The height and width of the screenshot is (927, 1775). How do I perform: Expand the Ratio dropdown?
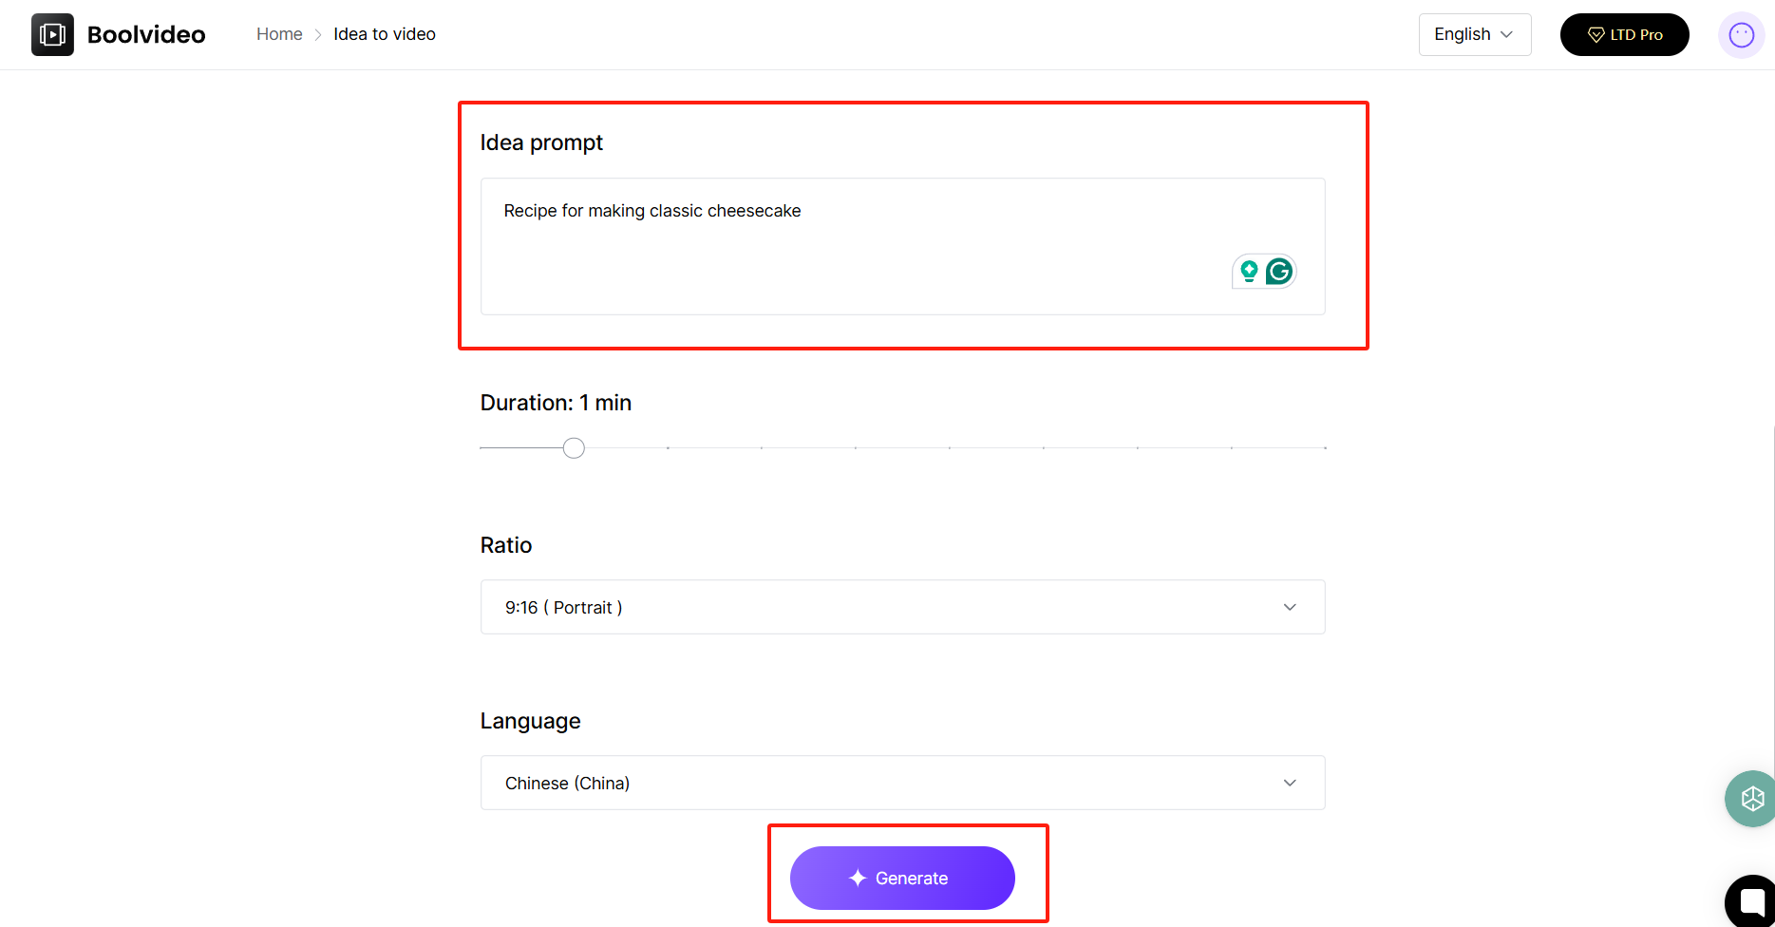coord(902,607)
